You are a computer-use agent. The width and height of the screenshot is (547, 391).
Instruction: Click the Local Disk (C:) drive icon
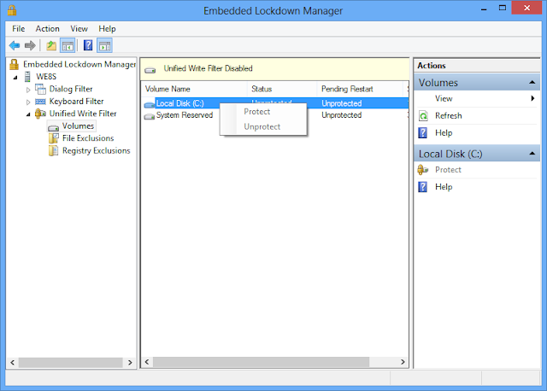tap(150, 104)
